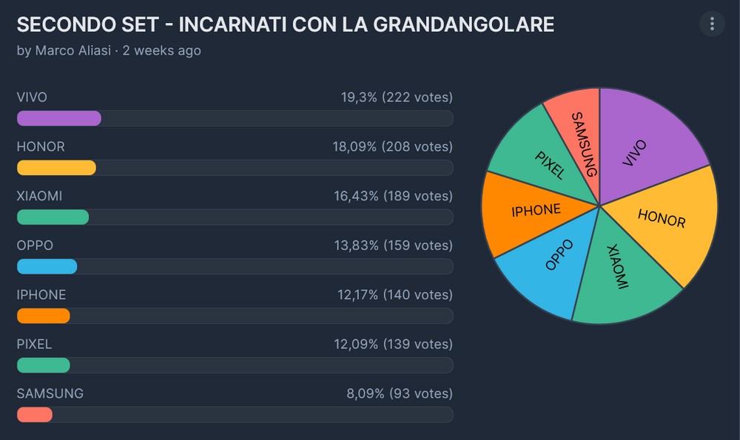The width and height of the screenshot is (740, 440).
Task: Click the red SAMSUNG progress bar fill
Action: pos(34,414)
